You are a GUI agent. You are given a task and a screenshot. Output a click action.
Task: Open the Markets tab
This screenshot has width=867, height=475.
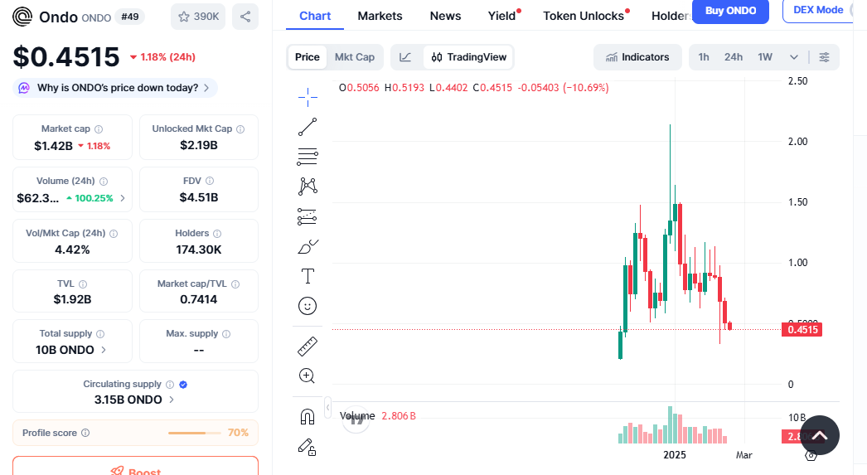(380, 16)
